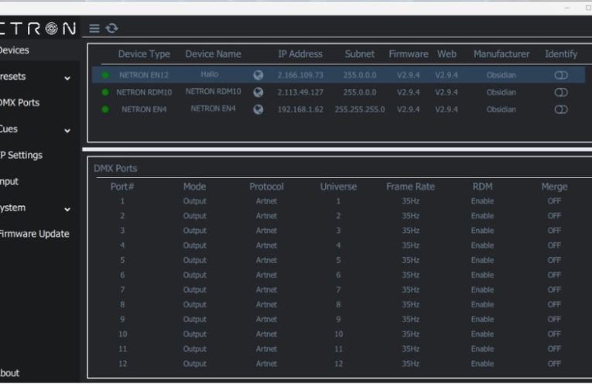The image size is (592, 384).
Task: Expand the Presets sidebar section
Action: click(67, 77)
